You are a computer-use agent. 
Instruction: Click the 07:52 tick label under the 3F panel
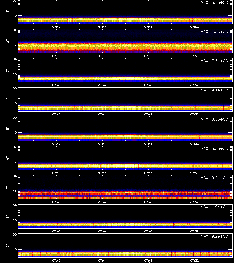[x=195, y=85]
